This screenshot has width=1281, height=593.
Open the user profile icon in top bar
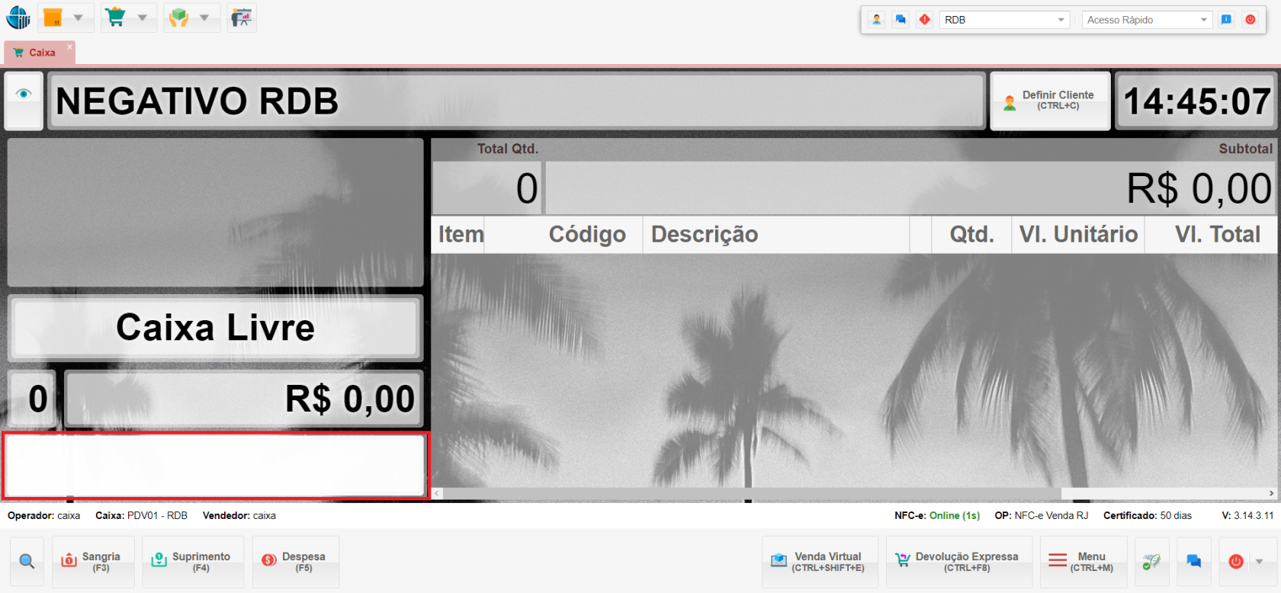coord(877,20)
